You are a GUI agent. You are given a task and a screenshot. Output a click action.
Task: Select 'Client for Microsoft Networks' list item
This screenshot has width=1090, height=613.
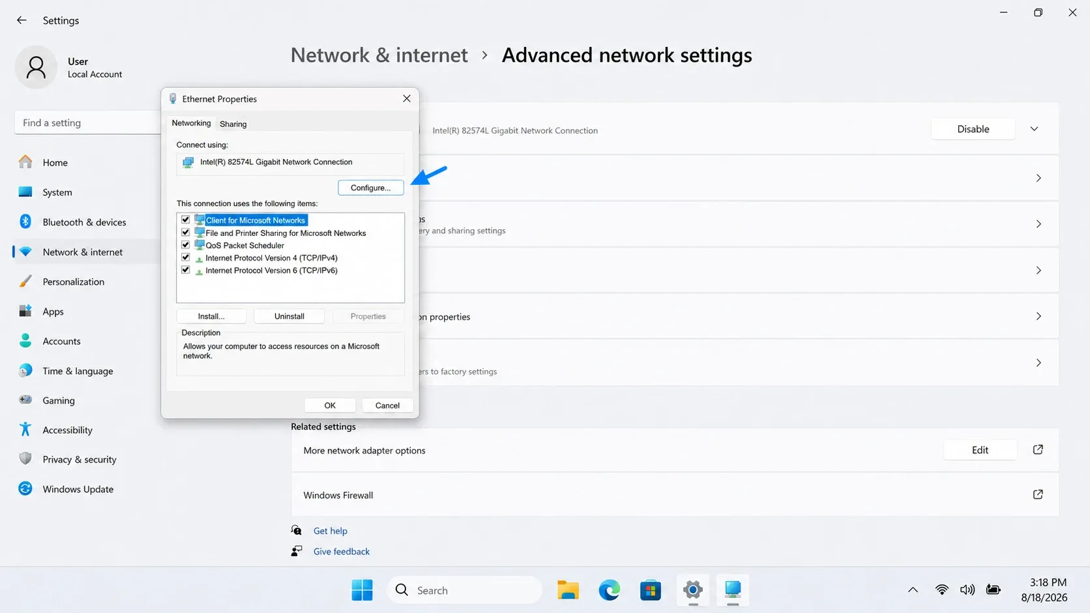[255, 220]
